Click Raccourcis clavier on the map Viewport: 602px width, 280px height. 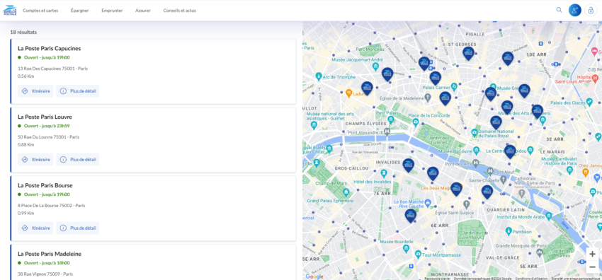tap(437, 279)
